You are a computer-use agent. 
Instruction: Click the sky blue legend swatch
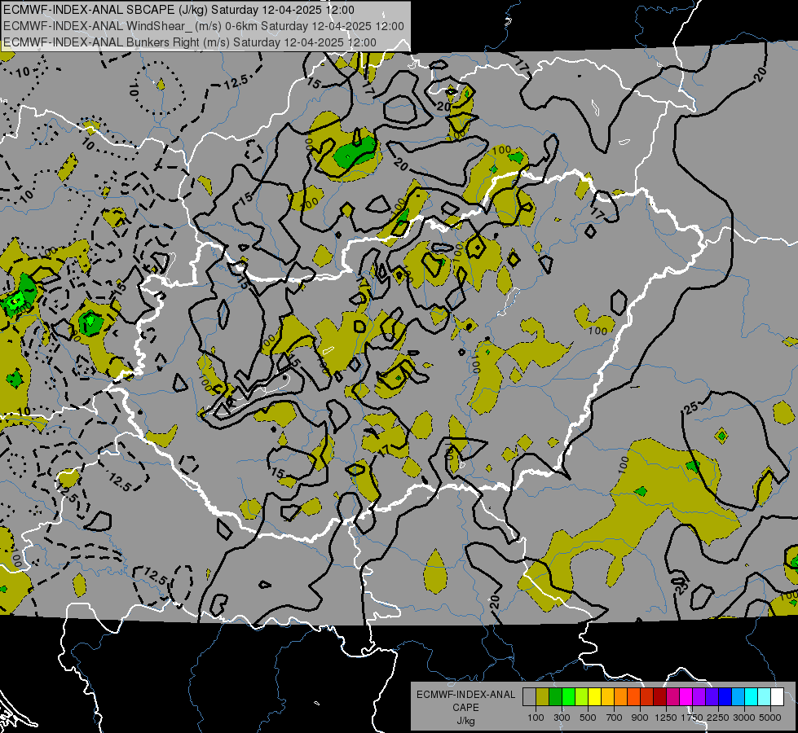pos(738,696)
